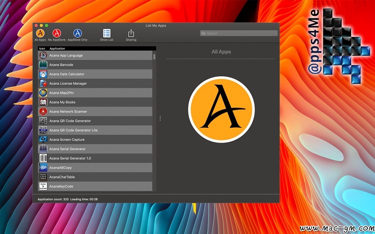Select the AcanaKeyCode row text
The height and width of the screenshot is (234, 375).
[61, 186]
